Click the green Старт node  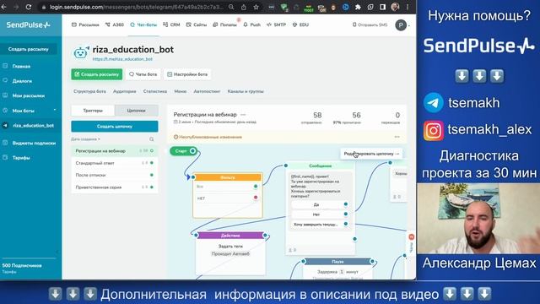pos(184,151)
